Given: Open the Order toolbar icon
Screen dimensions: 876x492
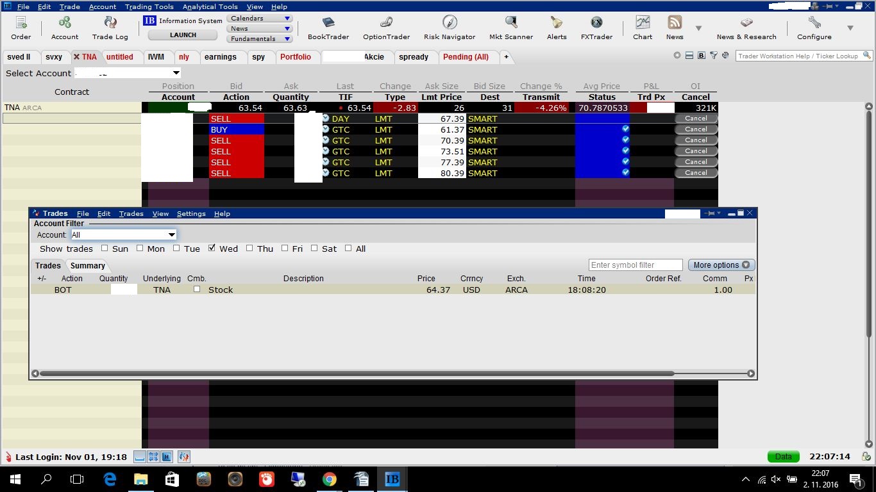Looking at the screenshot, I should click(21, 28).
